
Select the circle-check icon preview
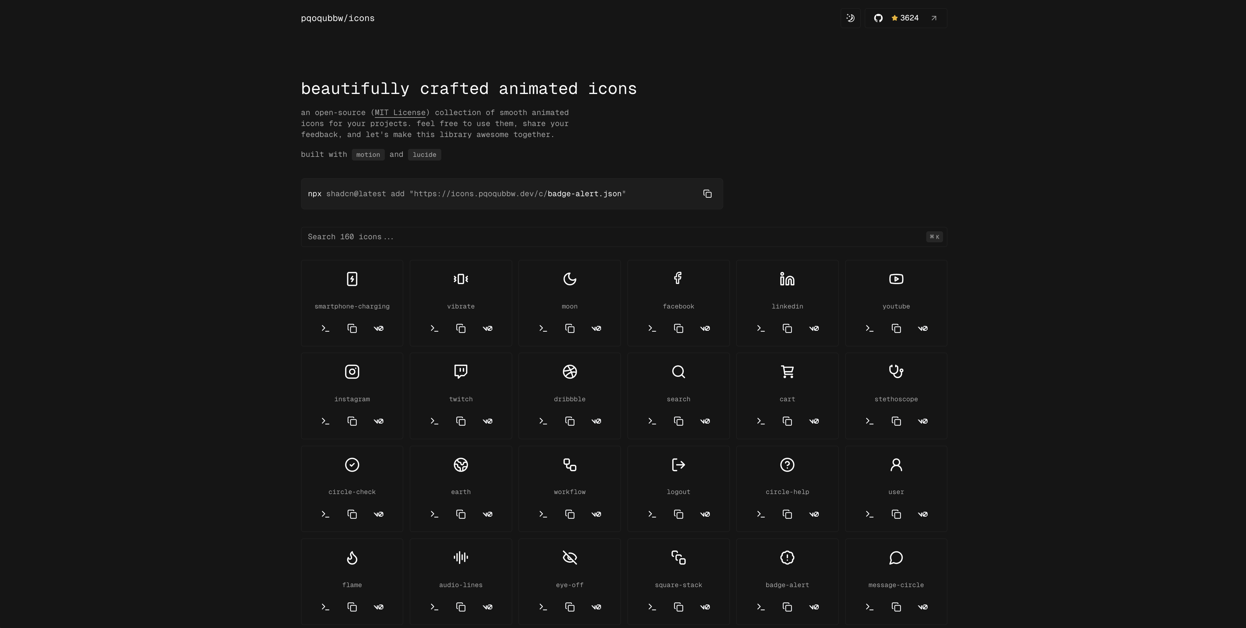(x=352, y=465)
